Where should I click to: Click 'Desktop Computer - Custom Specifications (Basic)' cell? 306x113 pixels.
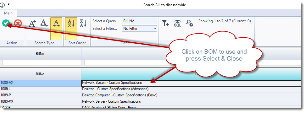coord(192,96)
